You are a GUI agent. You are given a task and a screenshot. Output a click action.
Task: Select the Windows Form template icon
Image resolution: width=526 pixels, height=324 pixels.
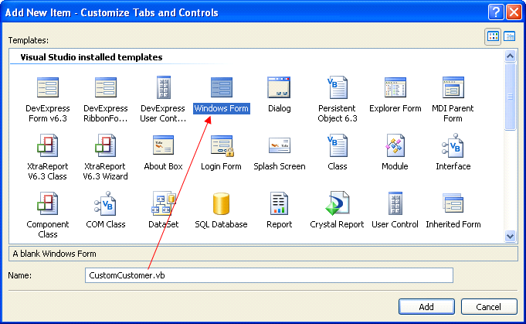point(222,87)
